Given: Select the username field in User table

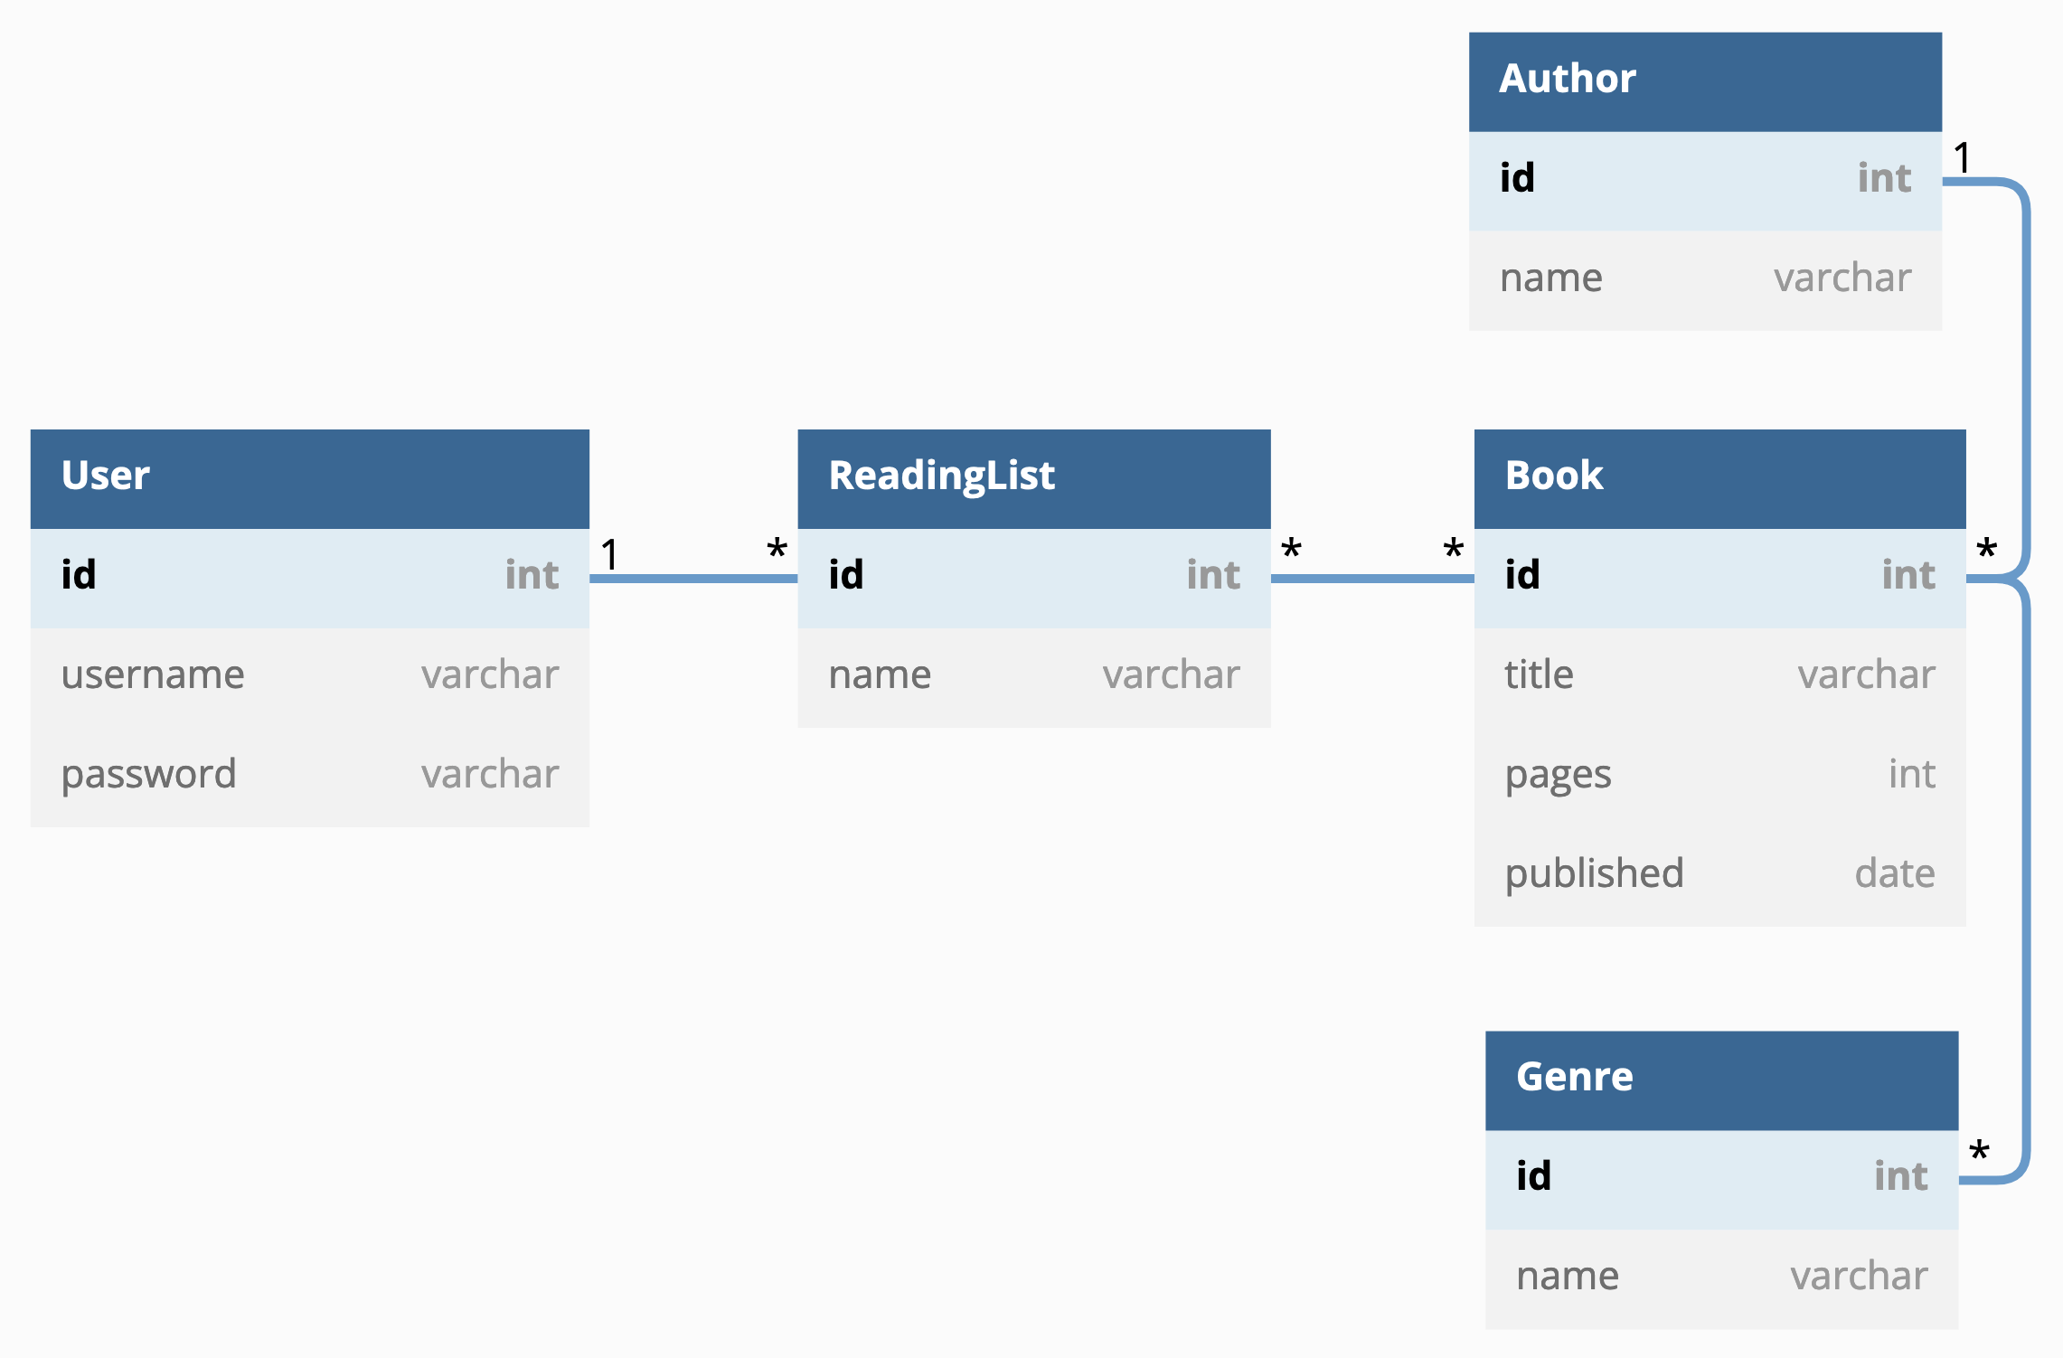Looking at the screenshot, I should click(x=309, y=675).
